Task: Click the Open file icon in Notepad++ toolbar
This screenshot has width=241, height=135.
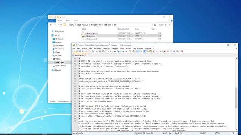Action: (76, 52)
